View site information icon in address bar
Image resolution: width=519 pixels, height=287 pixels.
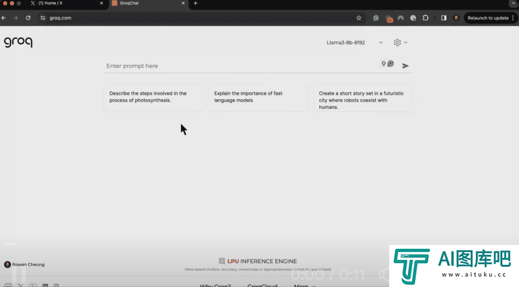click(x=43, y=18)
